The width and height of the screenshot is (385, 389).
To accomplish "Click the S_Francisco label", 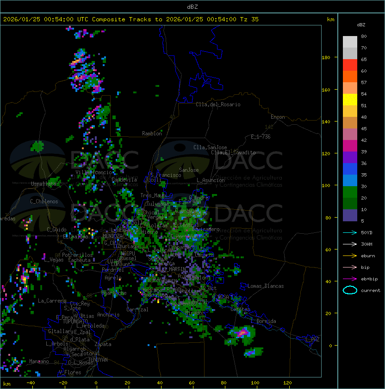I will pyautogui.click(x=166, y=175).
